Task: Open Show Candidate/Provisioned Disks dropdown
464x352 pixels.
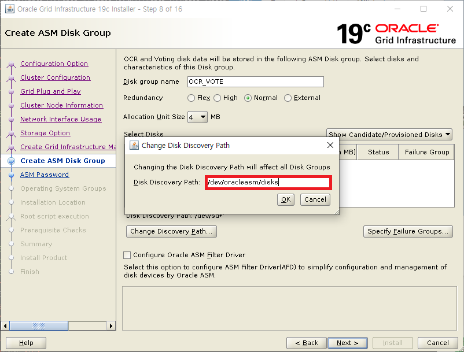Action: pos(389,135)
